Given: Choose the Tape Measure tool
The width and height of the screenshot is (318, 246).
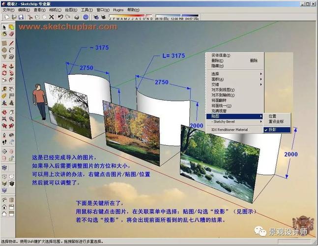Looking at the screenshot, I should 4,89.
